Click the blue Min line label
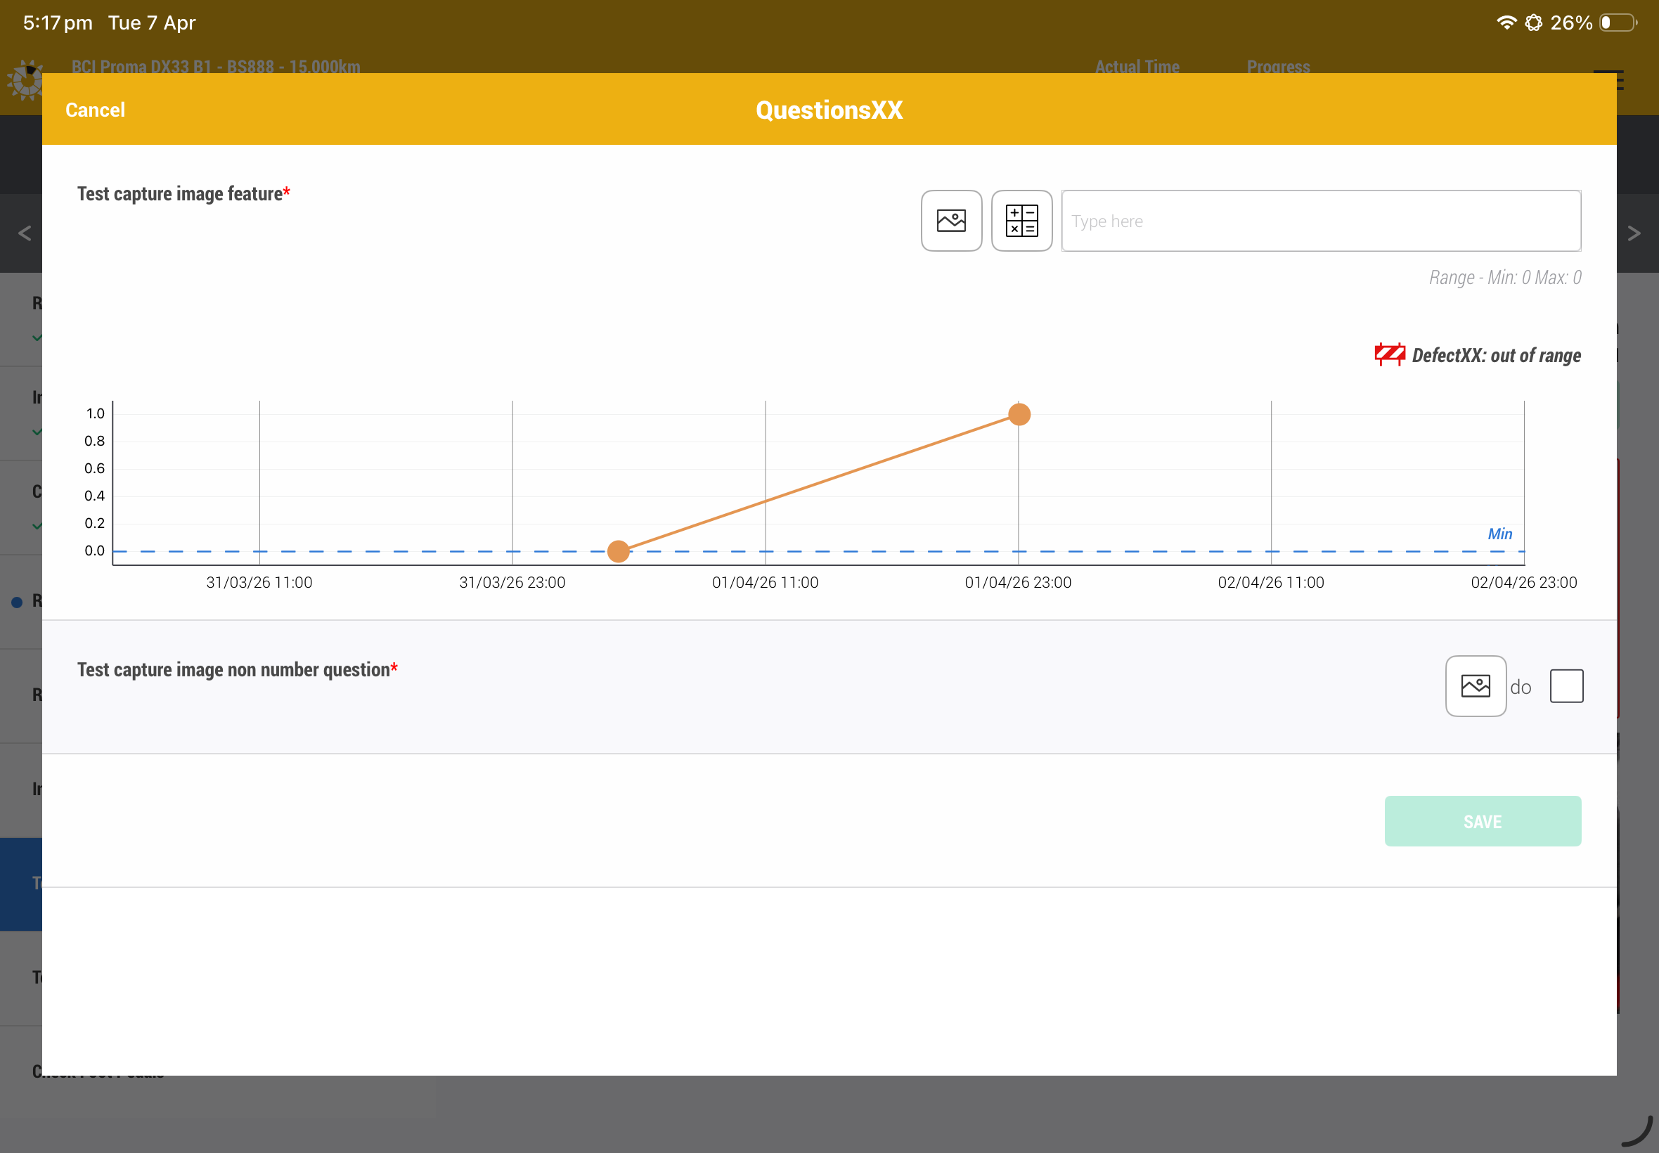Image resolution: width=1659 pixels, height=1153 pixels. pyautogui.click(x=1499, y=533)
